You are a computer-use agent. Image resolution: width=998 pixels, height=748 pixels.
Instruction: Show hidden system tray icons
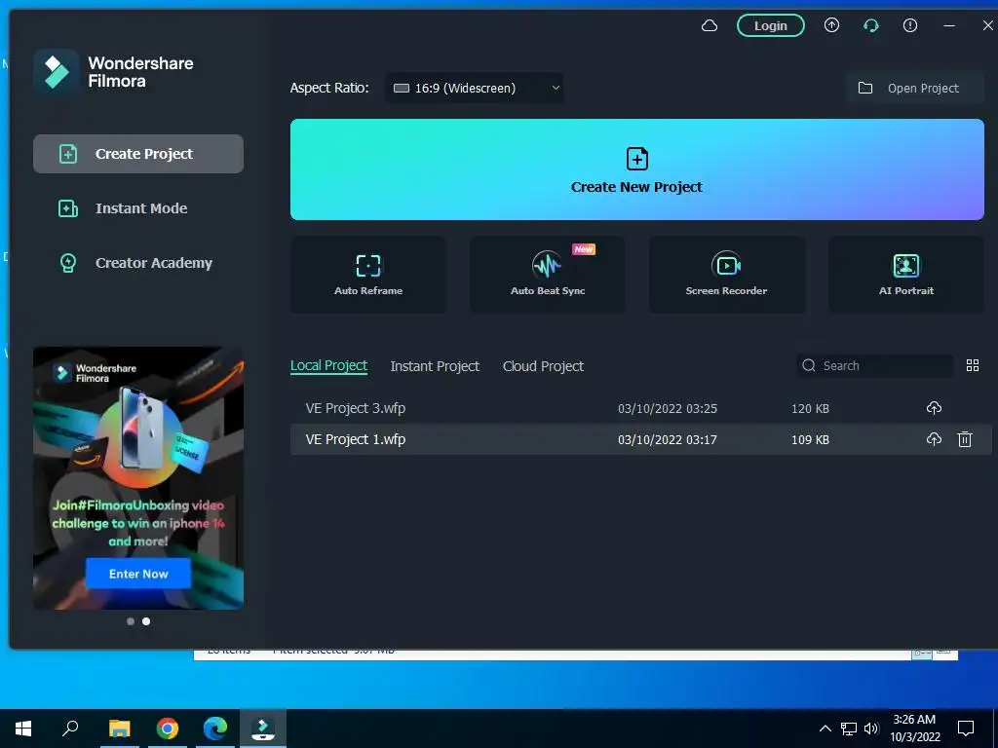coord(825,729)
